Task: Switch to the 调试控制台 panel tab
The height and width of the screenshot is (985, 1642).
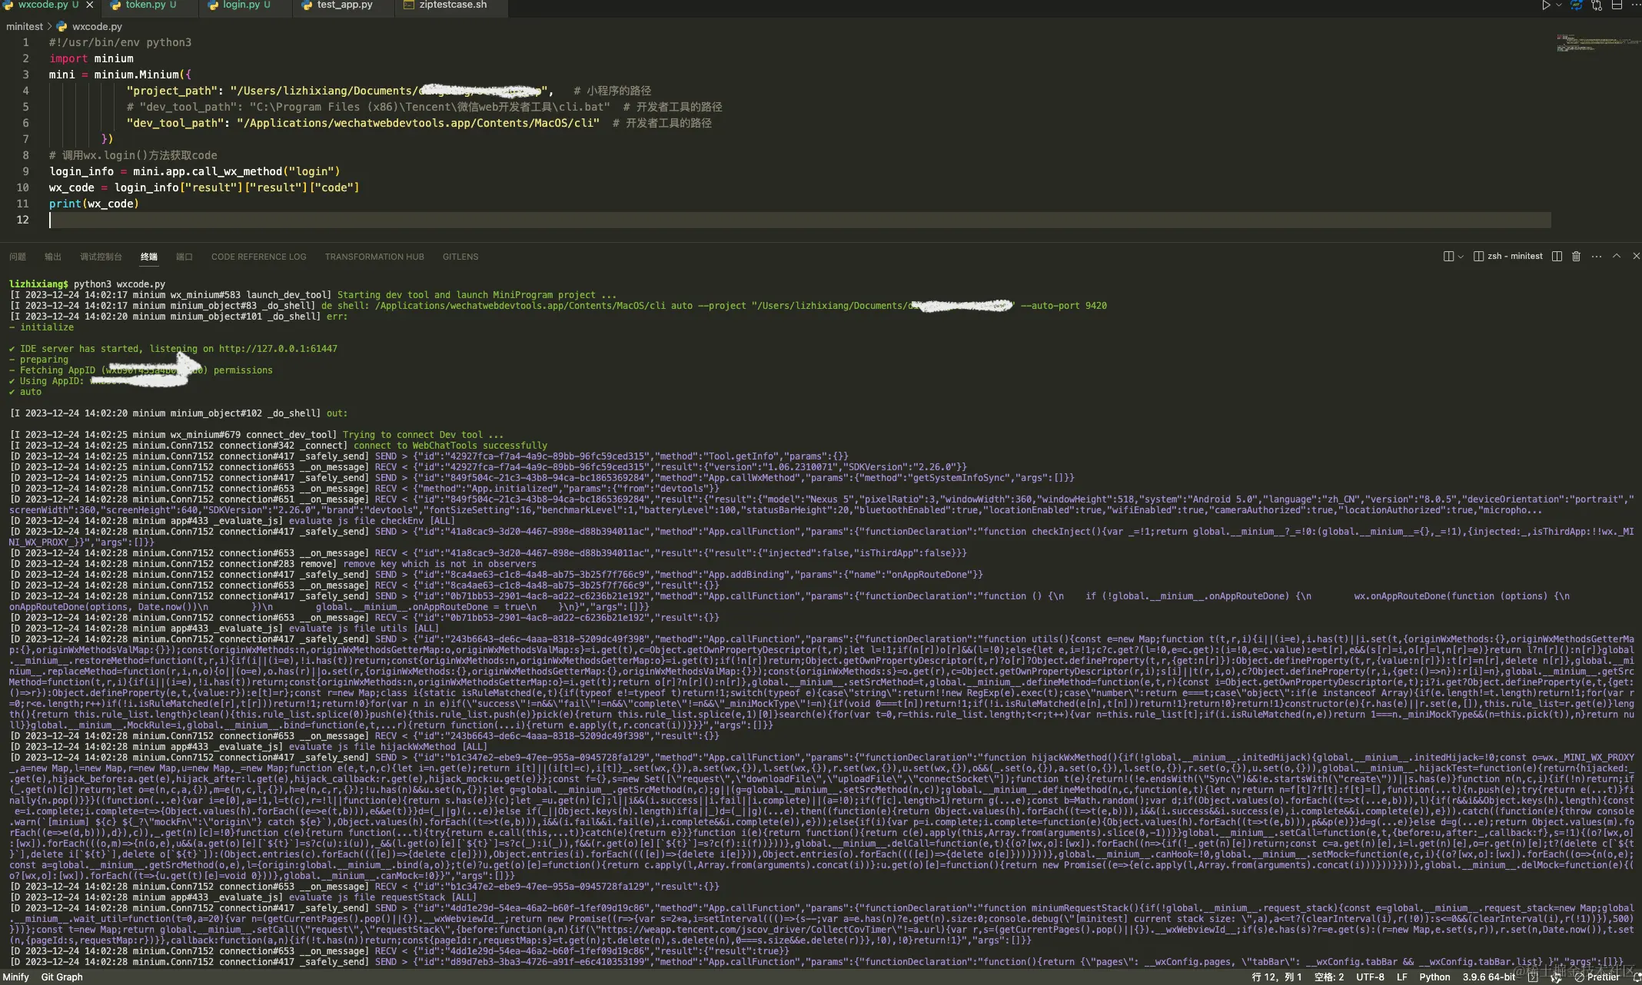Action: (x=101, y=257)
